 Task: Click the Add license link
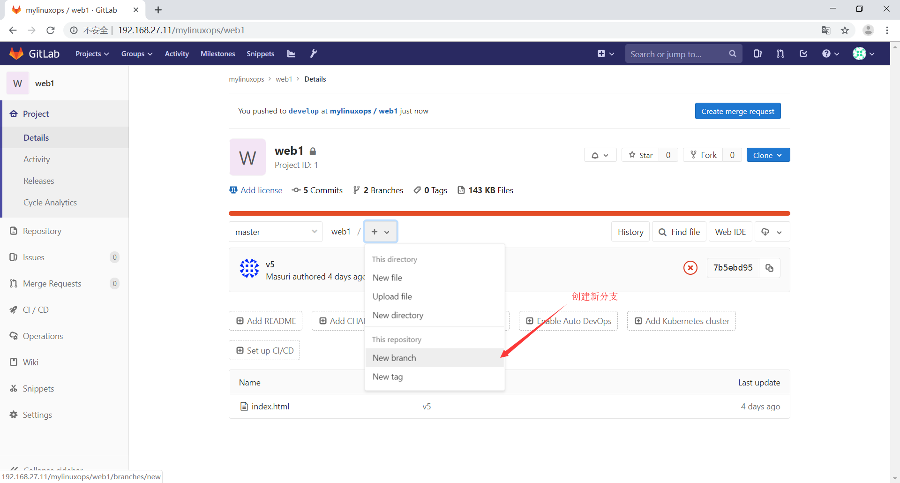256,190
